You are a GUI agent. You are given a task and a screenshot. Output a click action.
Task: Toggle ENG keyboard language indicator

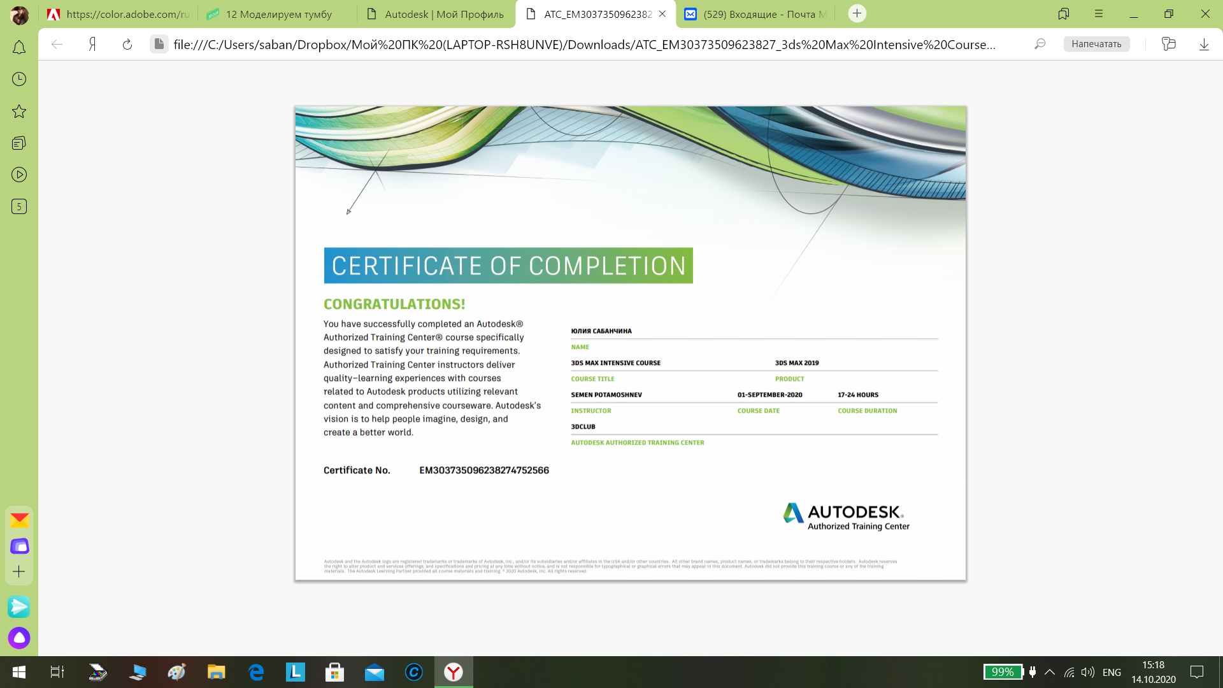[x=1112, y=672]
